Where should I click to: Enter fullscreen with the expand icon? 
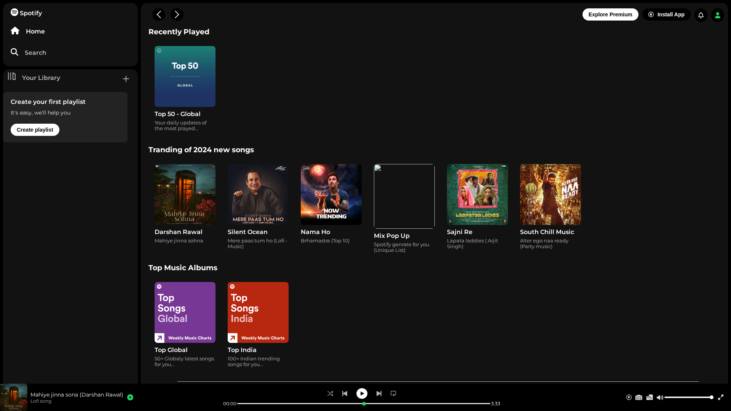(x=721, y=397)
